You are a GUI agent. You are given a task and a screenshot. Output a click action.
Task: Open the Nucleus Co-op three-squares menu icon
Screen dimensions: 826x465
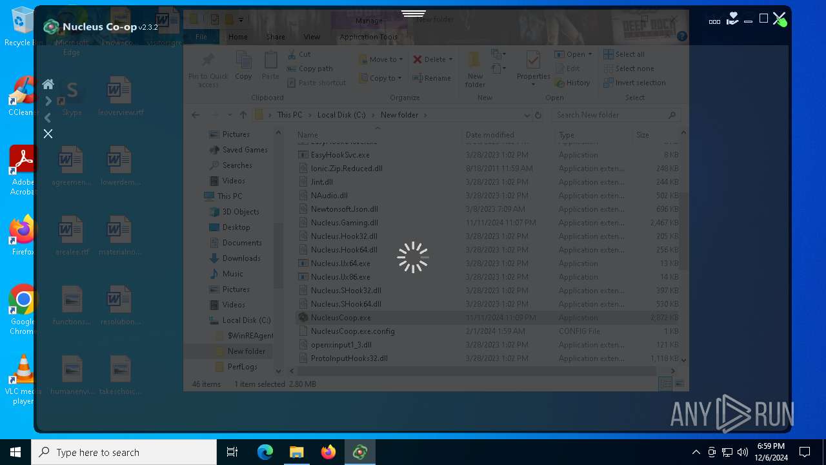[x=714, y=21]
